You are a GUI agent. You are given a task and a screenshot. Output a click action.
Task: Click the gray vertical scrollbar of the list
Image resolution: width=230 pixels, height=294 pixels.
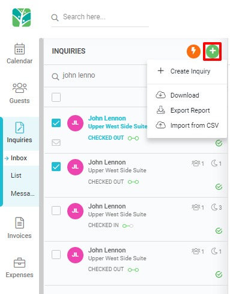pyautogui.click(x=41, y=166)
